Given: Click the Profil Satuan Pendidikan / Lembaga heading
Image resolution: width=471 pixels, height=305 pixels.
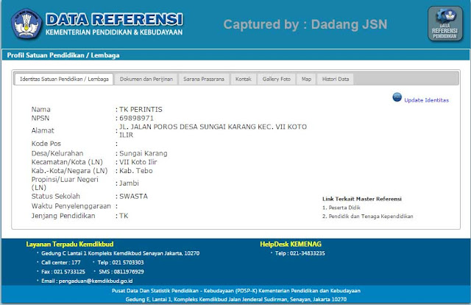Looking at the screenshot, I should pos(63,55).
